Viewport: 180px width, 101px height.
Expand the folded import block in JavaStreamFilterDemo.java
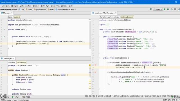tap(99, 25)
